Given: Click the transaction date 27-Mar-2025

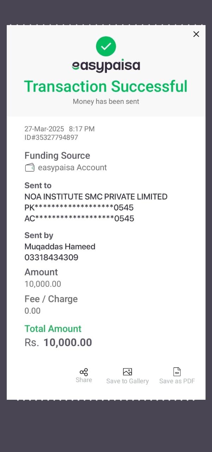Looking at the screenshot, I should 44,129.
